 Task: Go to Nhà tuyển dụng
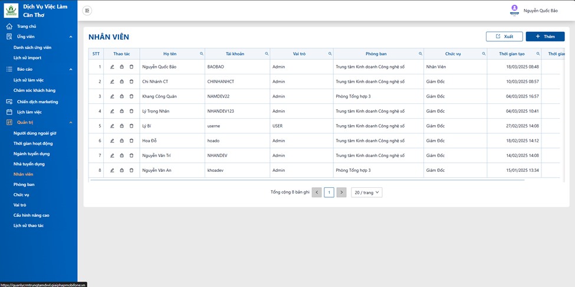tap(29, 164)
